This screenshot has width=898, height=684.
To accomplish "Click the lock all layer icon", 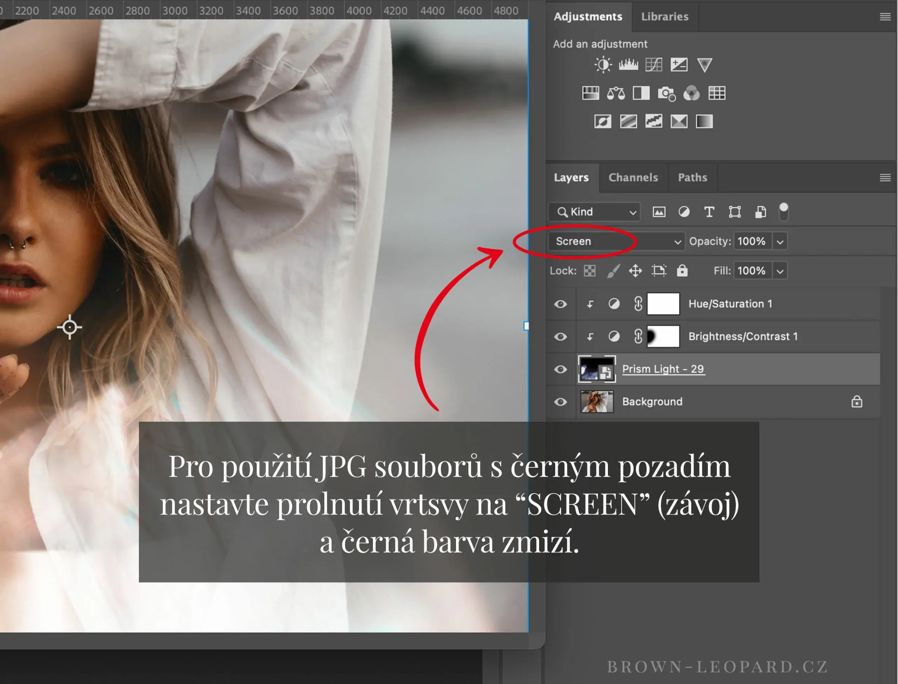I will tap(682, 271).
